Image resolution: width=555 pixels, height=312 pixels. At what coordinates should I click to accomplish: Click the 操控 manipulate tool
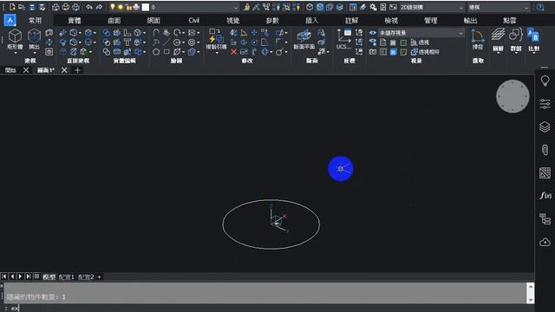pyautogui.click(x=478, y=40)
